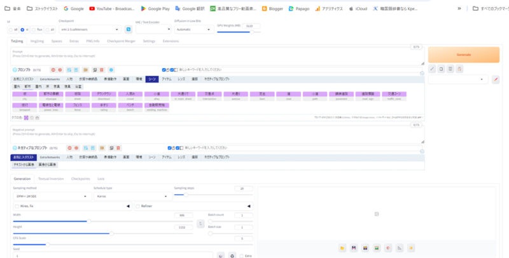
Task: Click the Generate button
Action: (464, 55)
